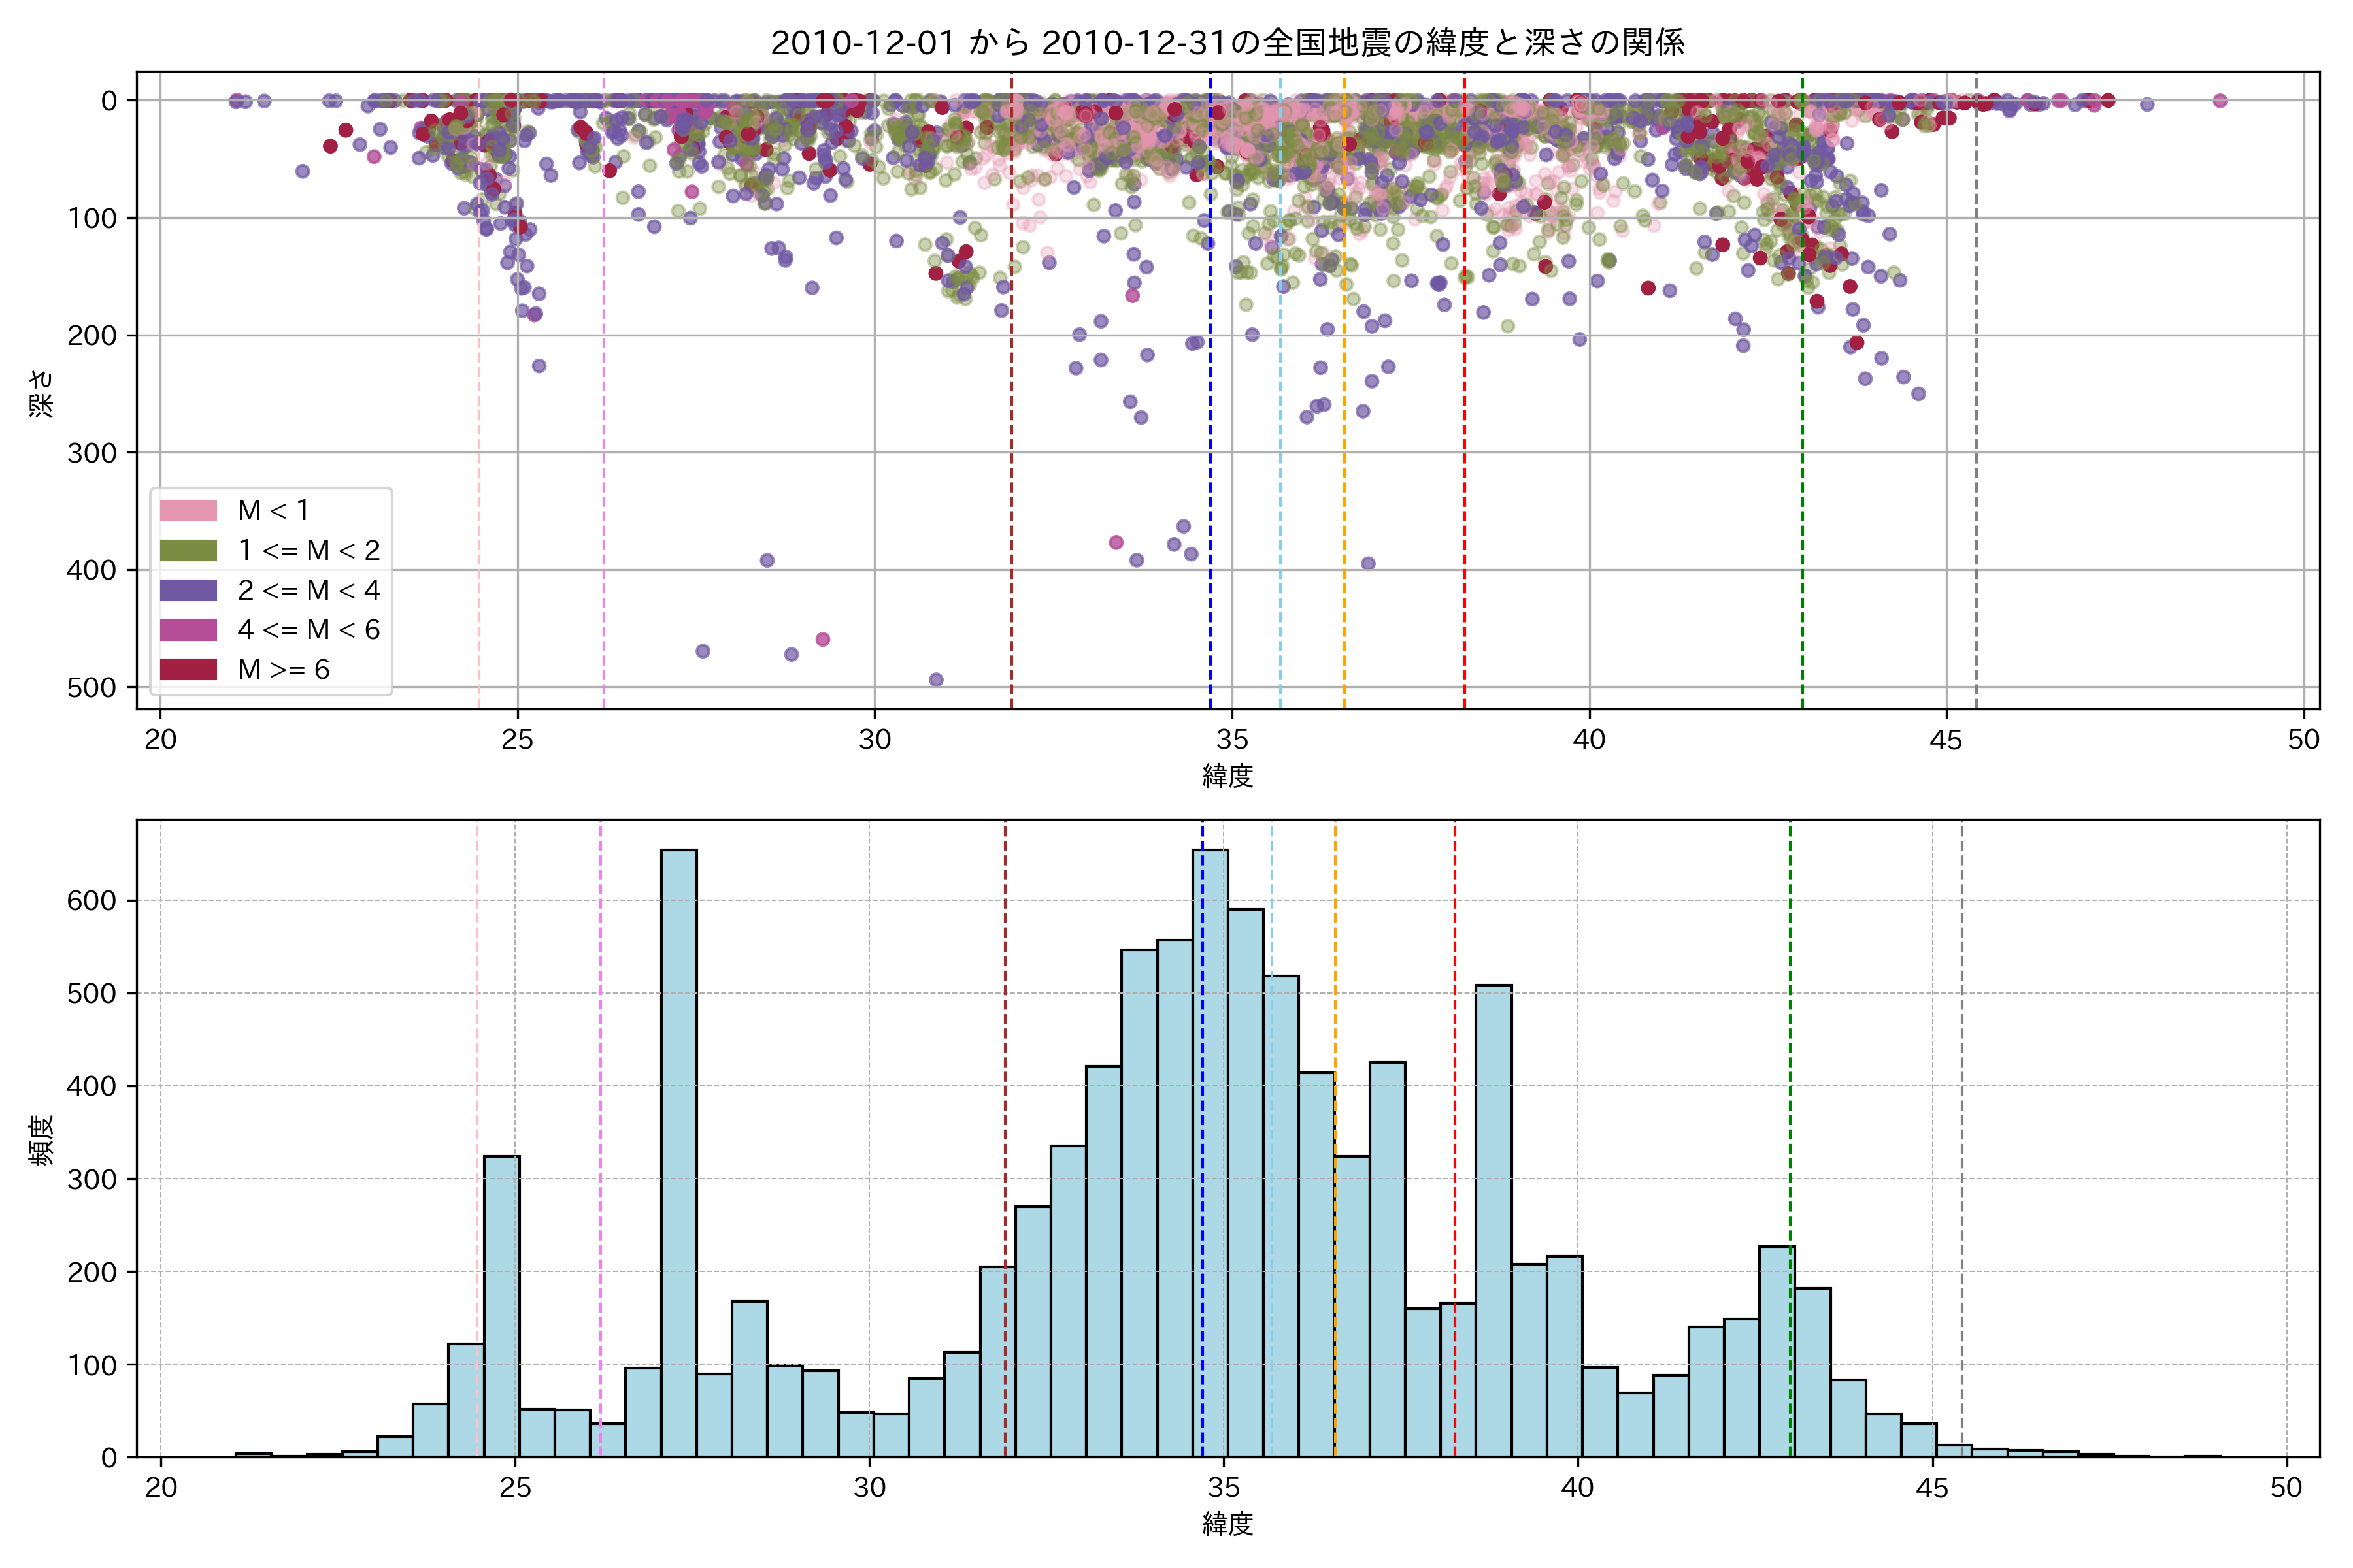Click the chart title with the 2010-12-01 date

1227,43
